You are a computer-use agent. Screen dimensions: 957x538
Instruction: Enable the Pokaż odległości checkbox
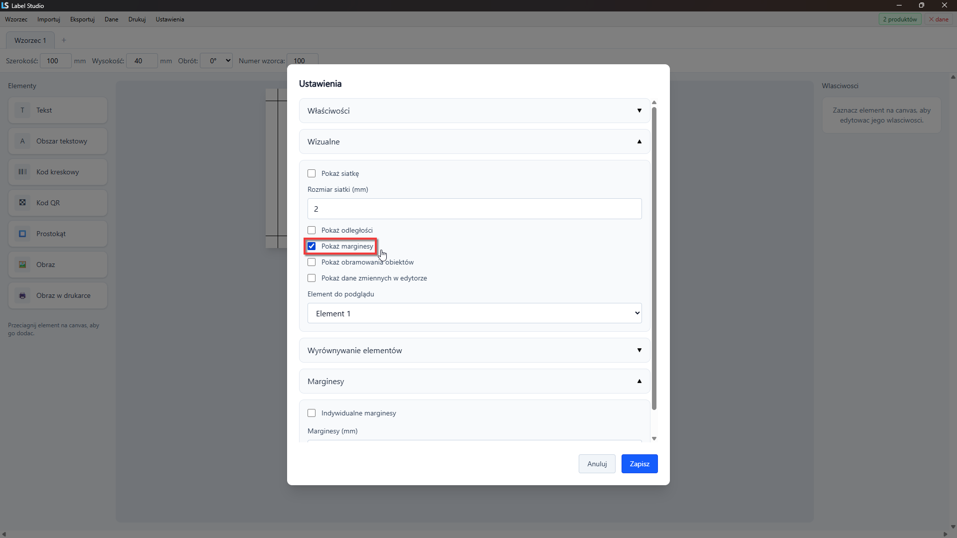click(312, 230)
